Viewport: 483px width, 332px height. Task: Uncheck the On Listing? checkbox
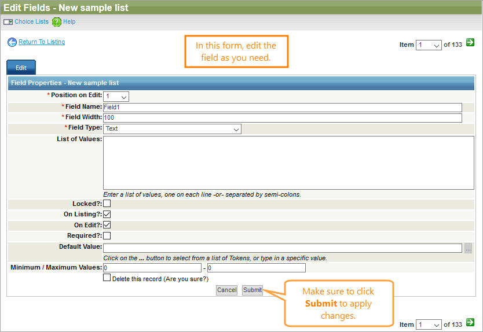pos(107,215)
